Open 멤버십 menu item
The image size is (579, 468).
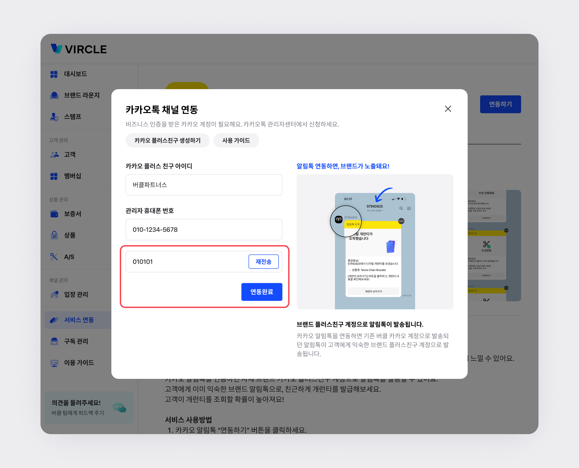[x=72, y=176]
